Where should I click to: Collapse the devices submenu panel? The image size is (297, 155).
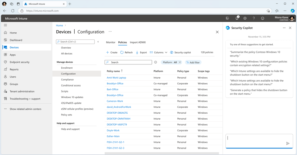coord(98,42)
